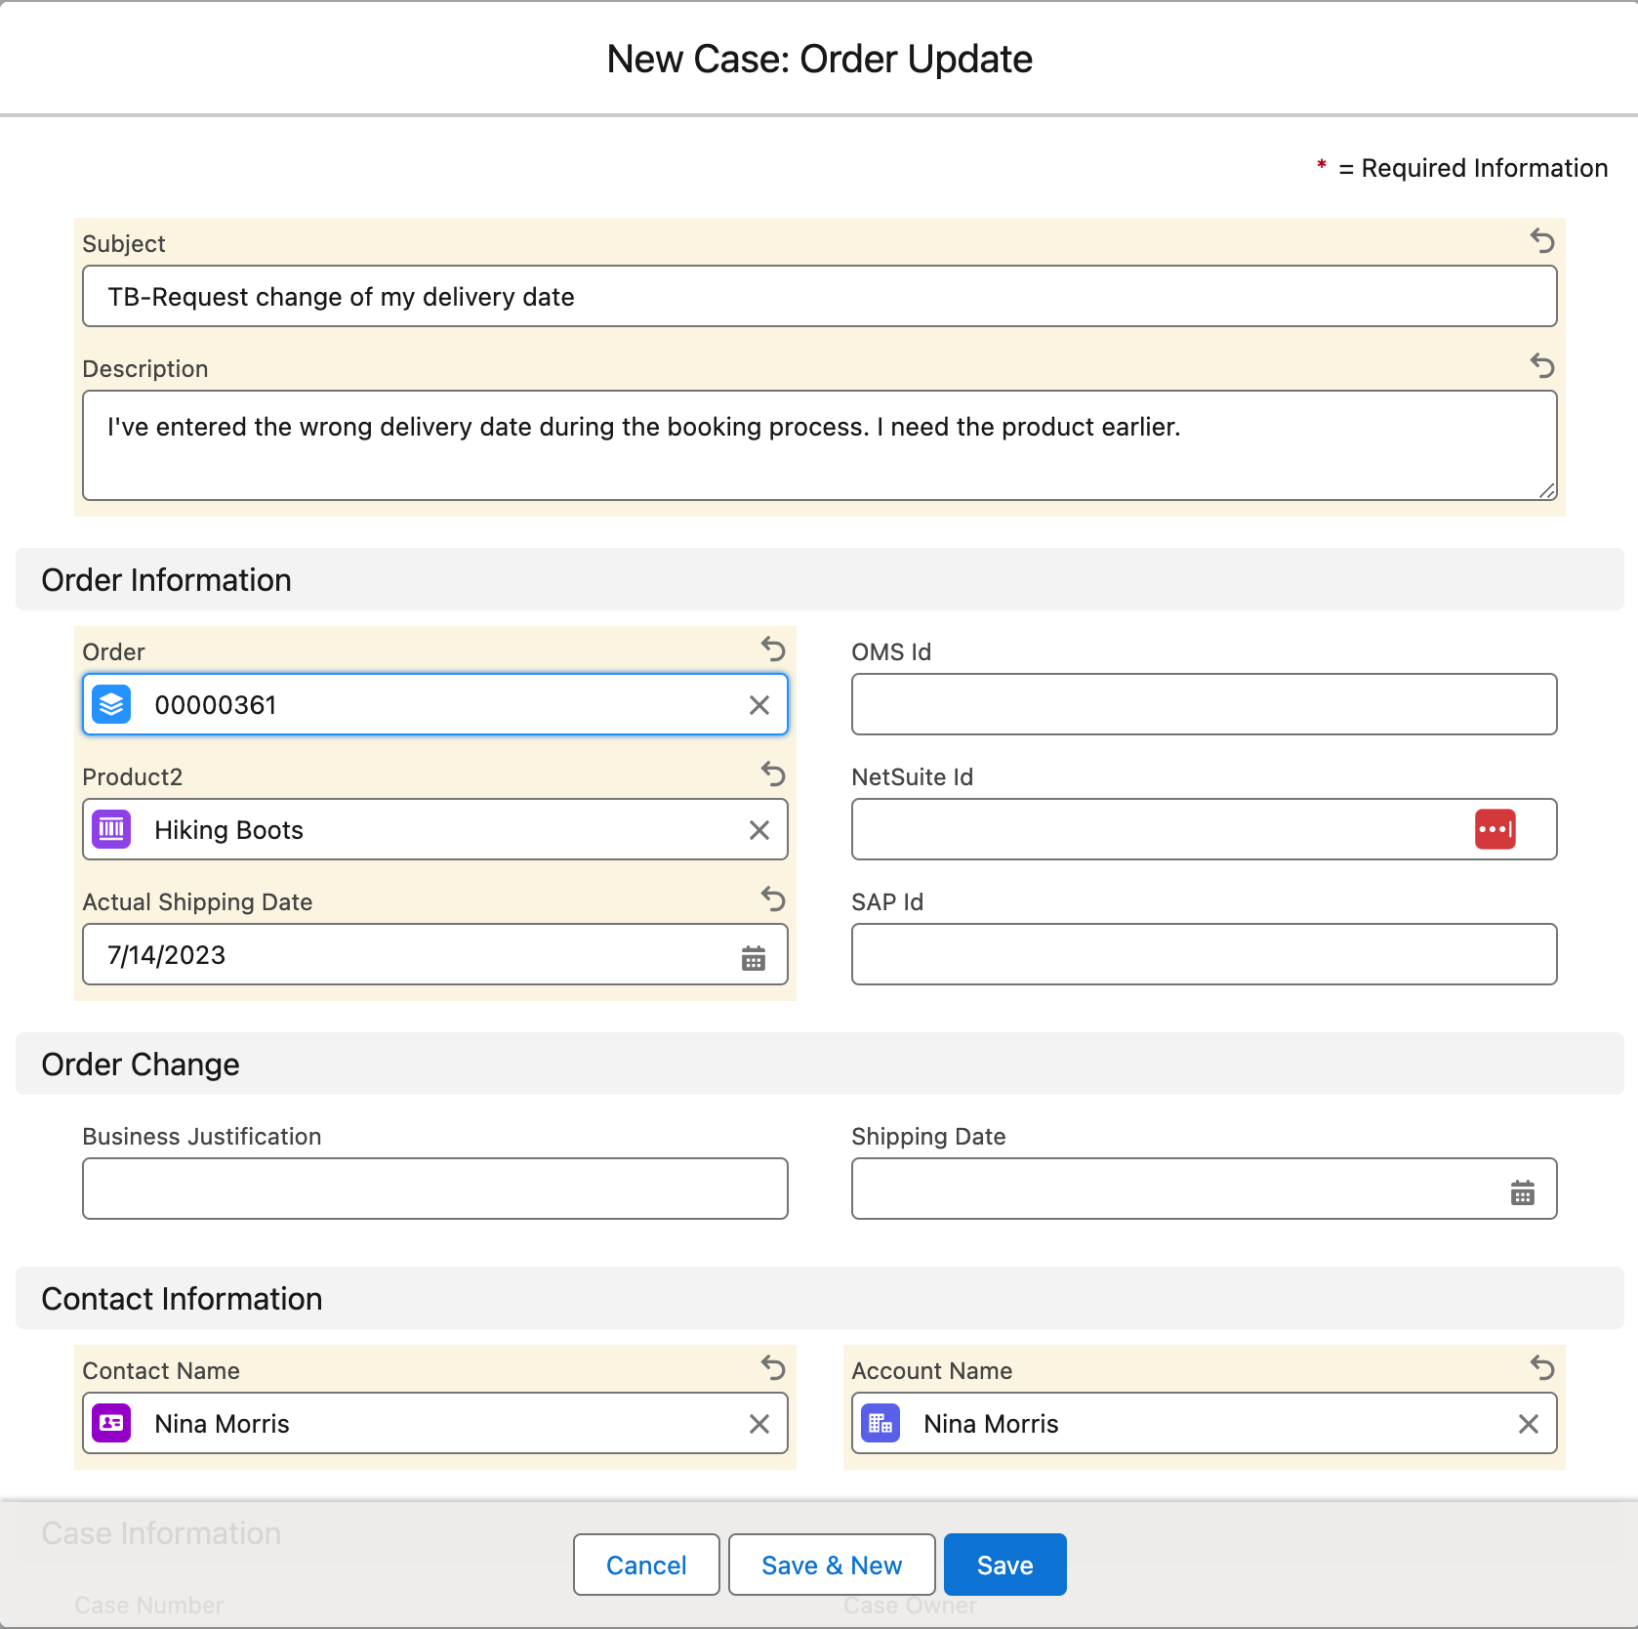1638x1629 pixels.
Task: Click the contact card icon in Contact Name
Action: (x=111, y=1423)
